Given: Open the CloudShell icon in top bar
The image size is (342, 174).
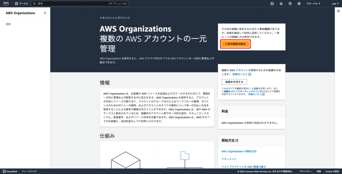Looking at the screenshot, I should [x=272, y=4].
